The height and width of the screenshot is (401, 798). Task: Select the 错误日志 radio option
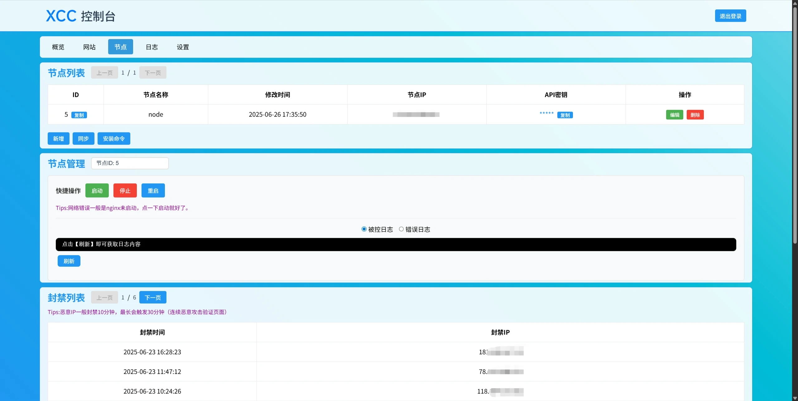click(x=401, y=229)
